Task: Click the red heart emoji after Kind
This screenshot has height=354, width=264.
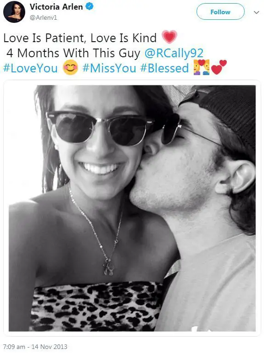Action: (169, 37)
